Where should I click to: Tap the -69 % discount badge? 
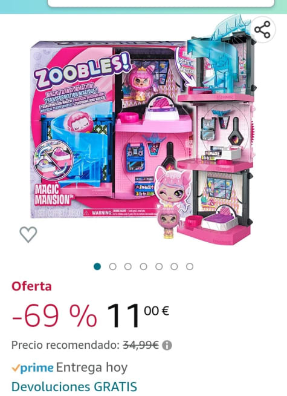[54, 315]
